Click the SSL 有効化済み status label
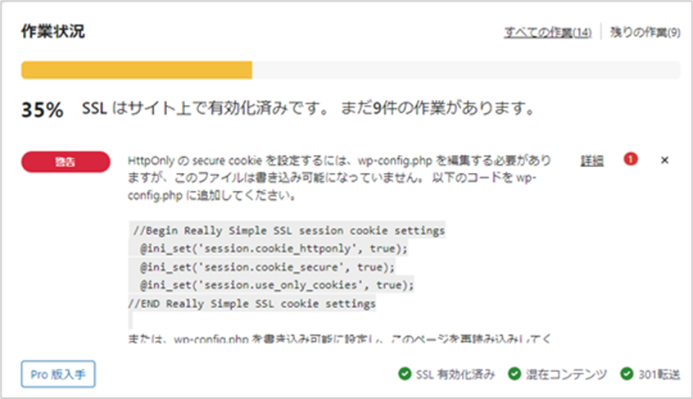 click(x=455, y=374)
